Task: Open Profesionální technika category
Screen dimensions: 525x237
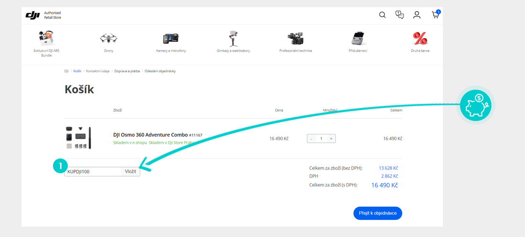Action: [295, 38]
